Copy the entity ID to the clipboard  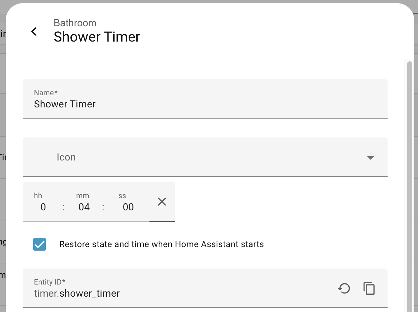[369, 288]
